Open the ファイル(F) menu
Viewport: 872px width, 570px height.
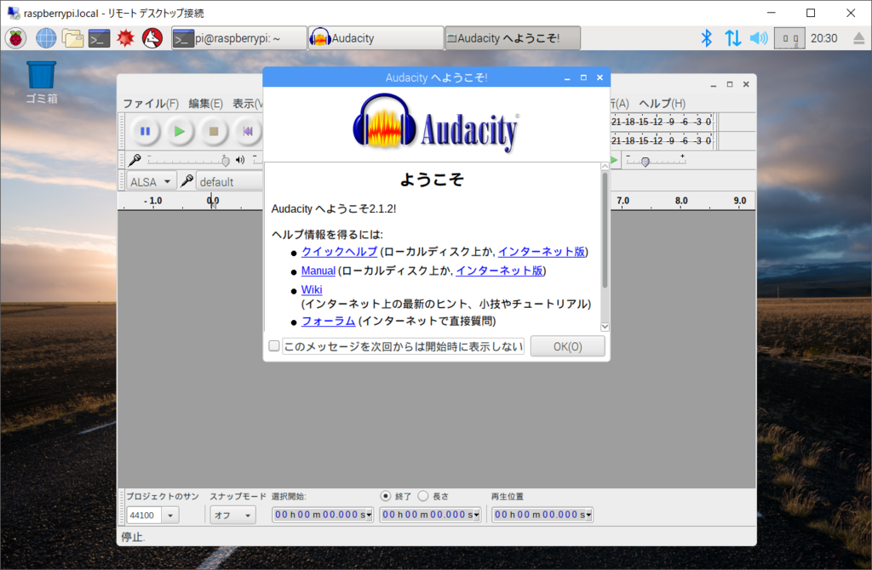tap(150, 103)
